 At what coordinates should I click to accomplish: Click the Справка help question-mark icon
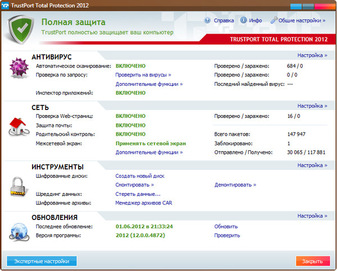coord(207,20)
